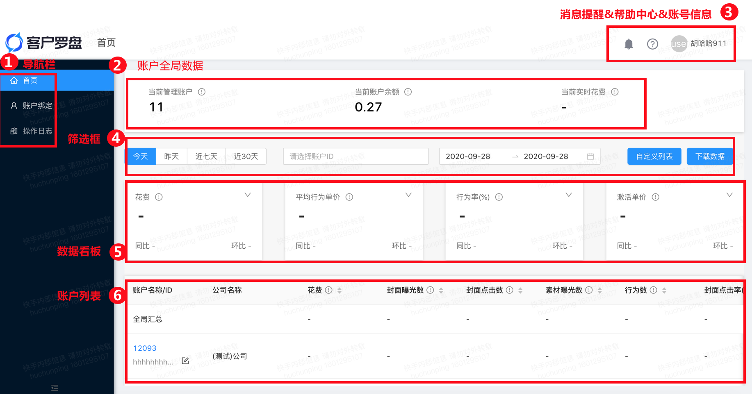Open account link 12093
This screenshot has height=395, width=752.
[x=144, y=348]
